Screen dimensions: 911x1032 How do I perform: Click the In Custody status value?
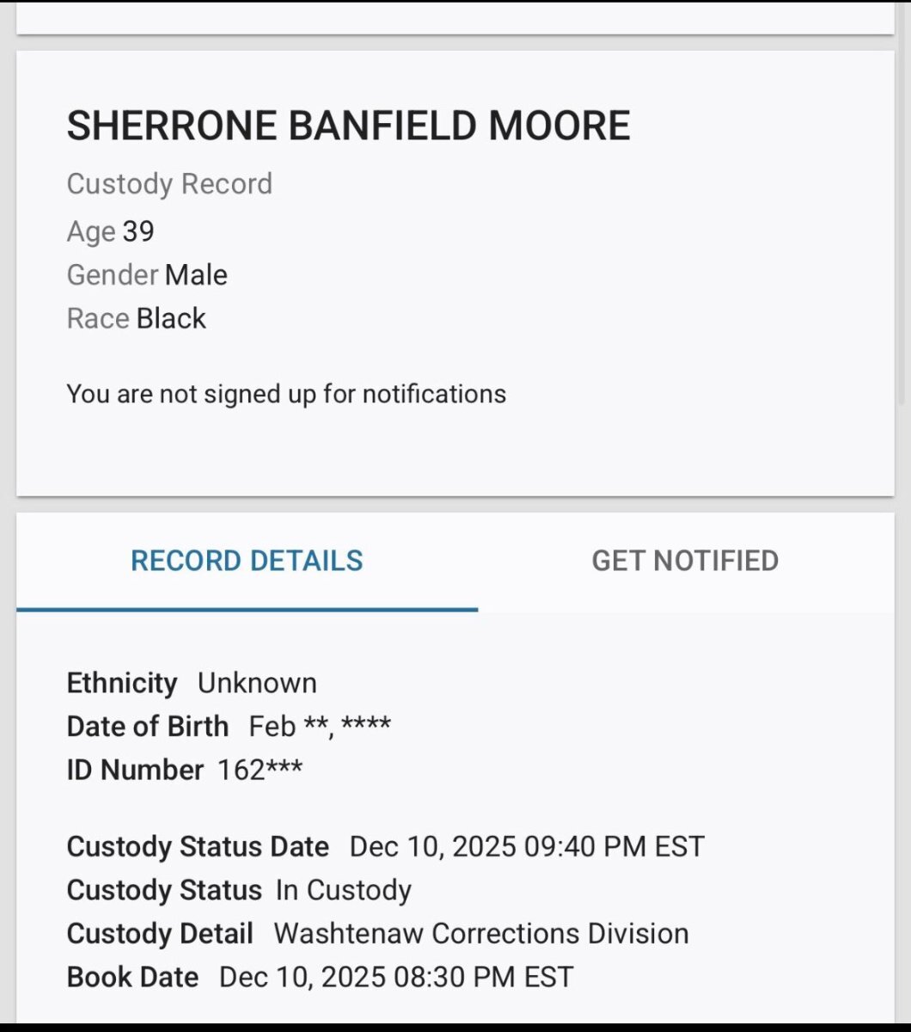[x=343, y=890]
